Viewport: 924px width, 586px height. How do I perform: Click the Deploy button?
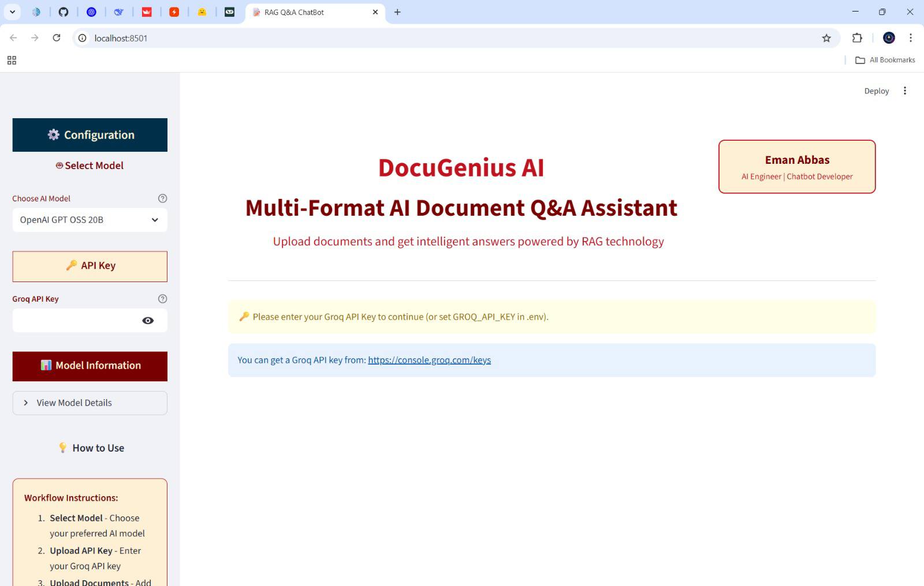coord(876,91)
